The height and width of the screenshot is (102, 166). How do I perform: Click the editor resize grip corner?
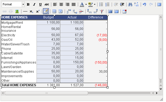click(x=161, y=99)
